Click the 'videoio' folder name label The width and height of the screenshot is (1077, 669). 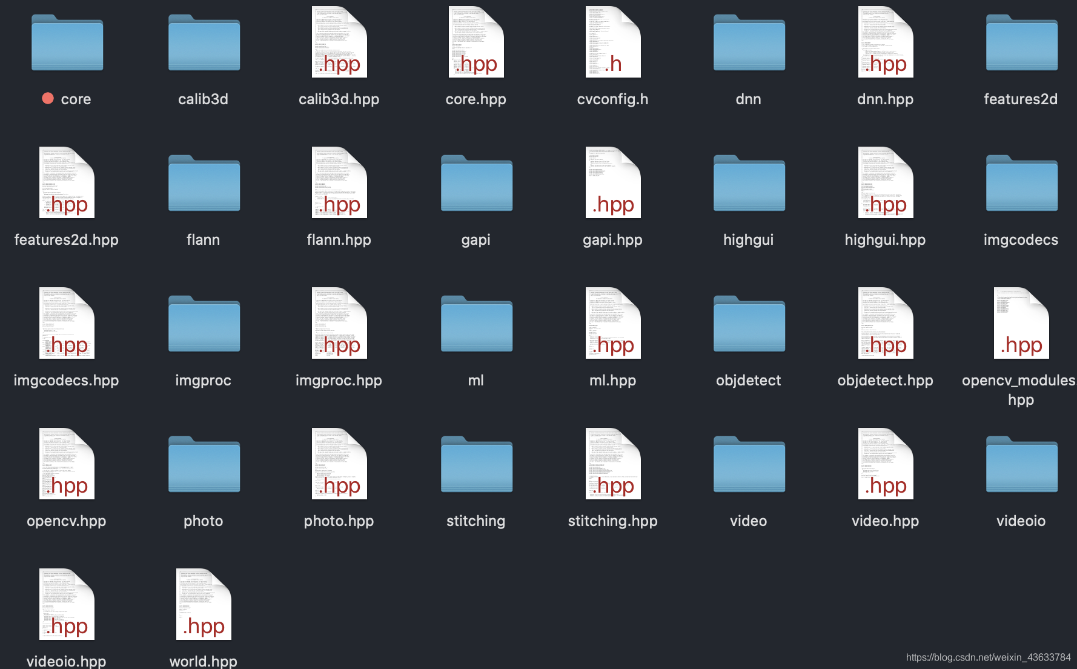[1021, 521]
